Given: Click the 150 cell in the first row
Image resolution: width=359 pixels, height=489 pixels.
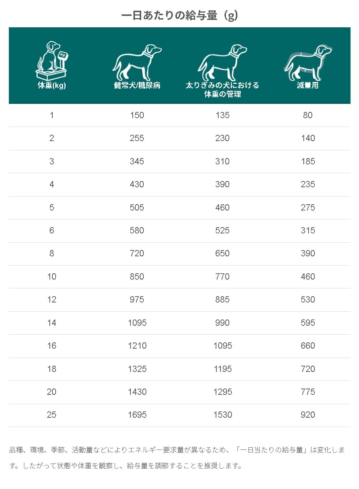Looking at the screenshot, I should click(x=137, y=115).
